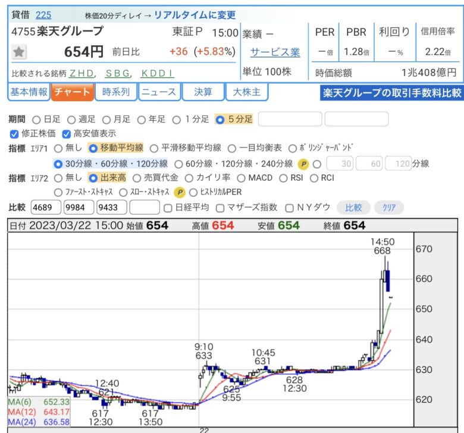Open the 時系列 tab
This screenshot has height=433, width=464.
(x=116, y=92)
